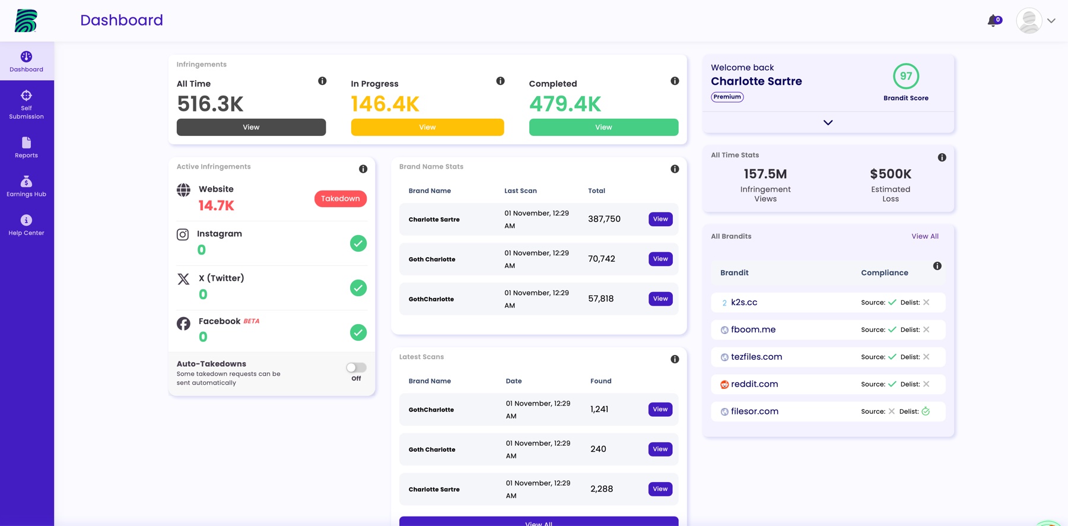View Completed infringements

click(x=603, y=127)
